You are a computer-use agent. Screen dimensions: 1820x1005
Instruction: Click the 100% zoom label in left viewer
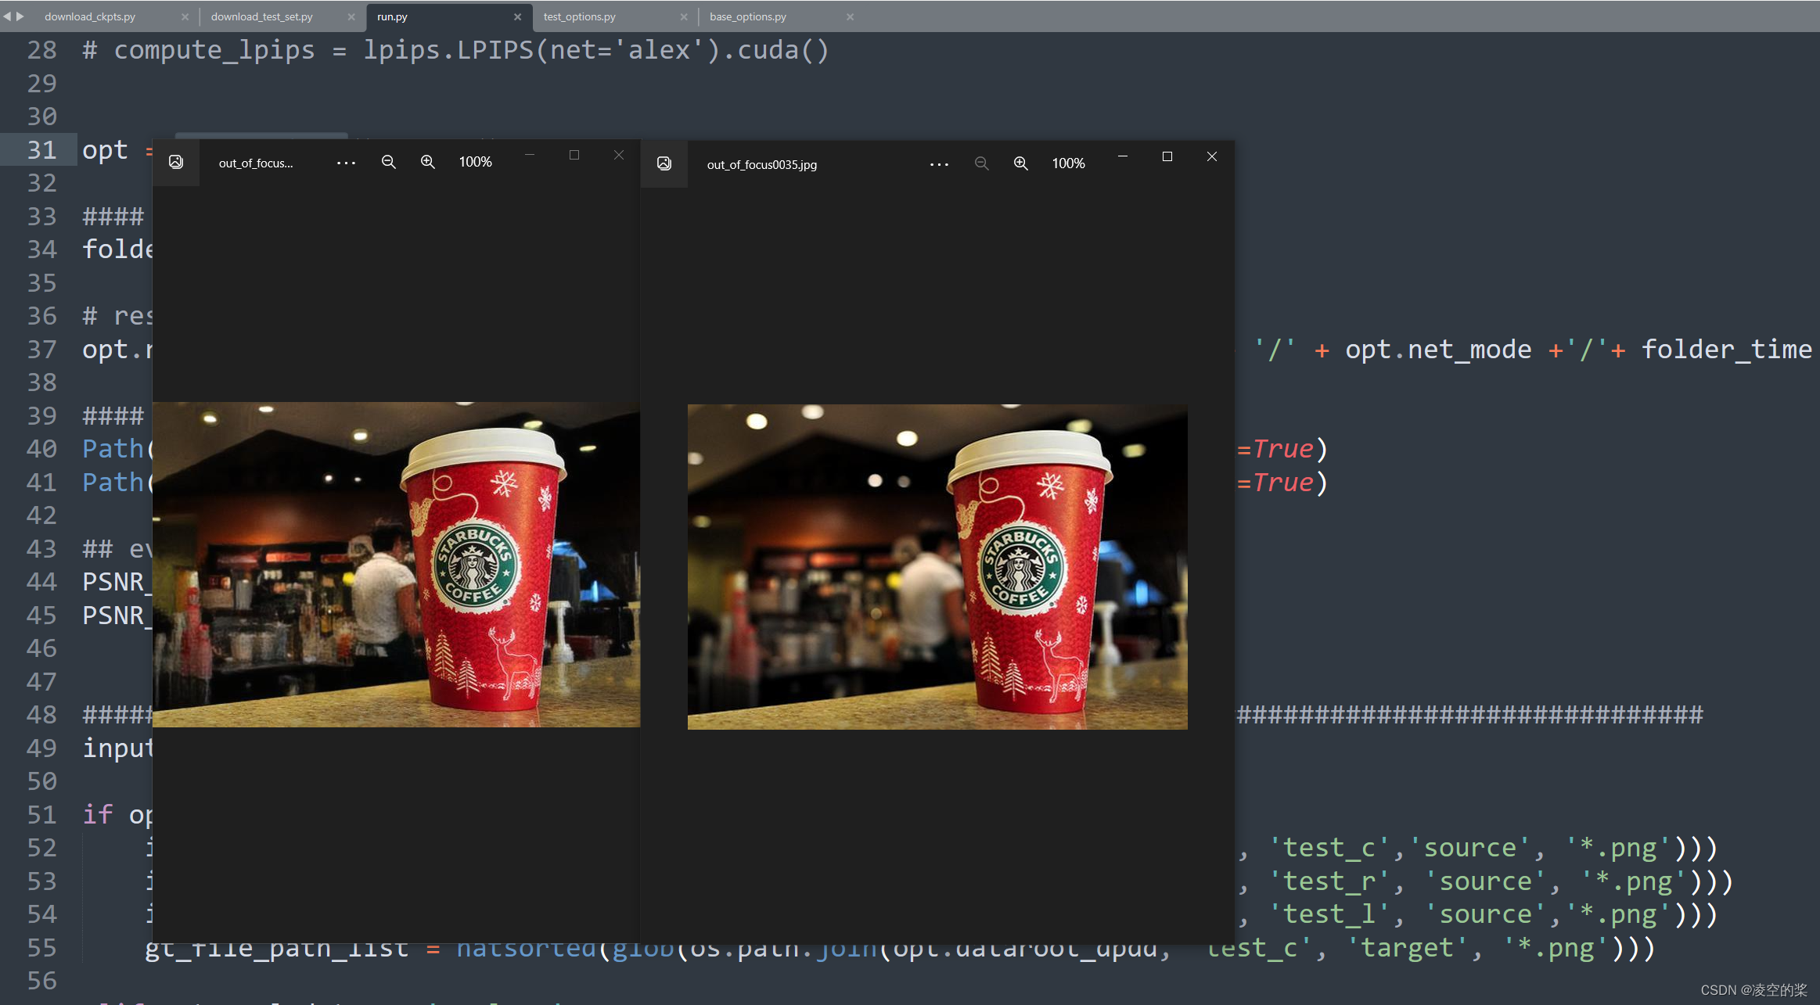[x=474, y=161]
